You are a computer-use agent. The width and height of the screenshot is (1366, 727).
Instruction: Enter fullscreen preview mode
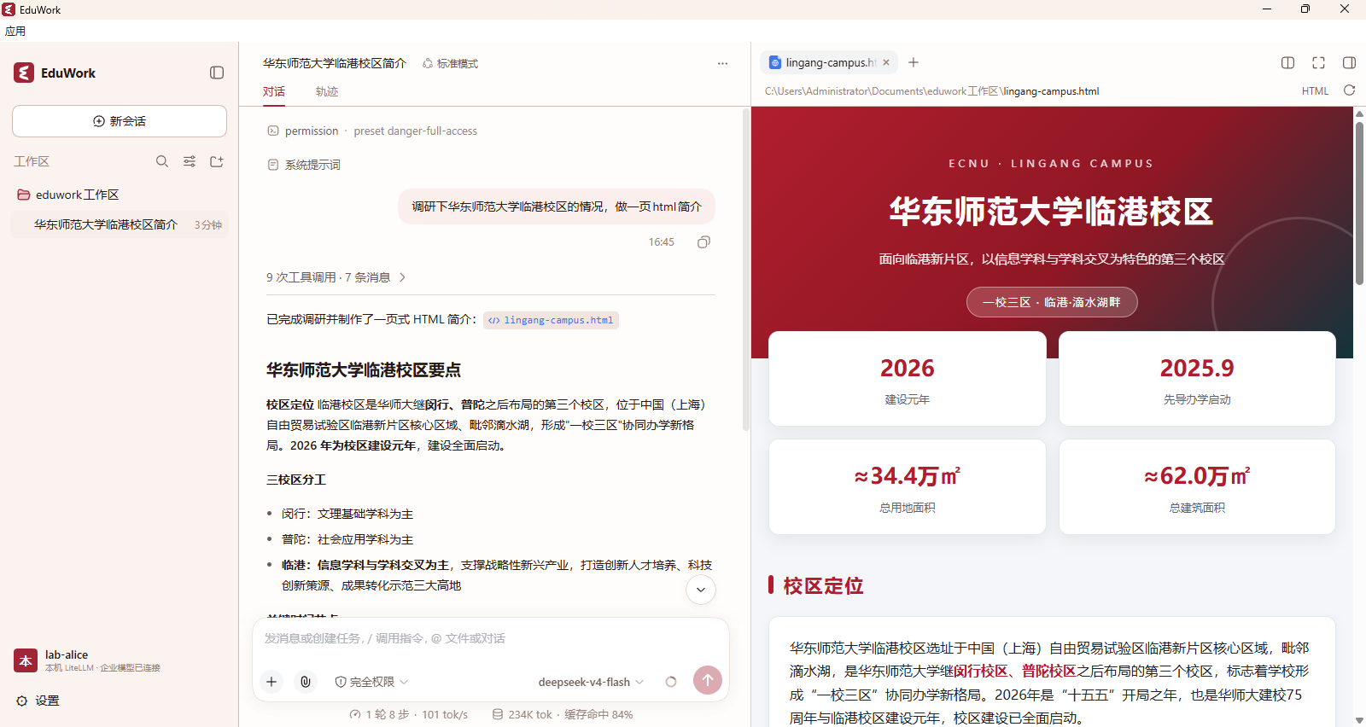(1319, 62)
